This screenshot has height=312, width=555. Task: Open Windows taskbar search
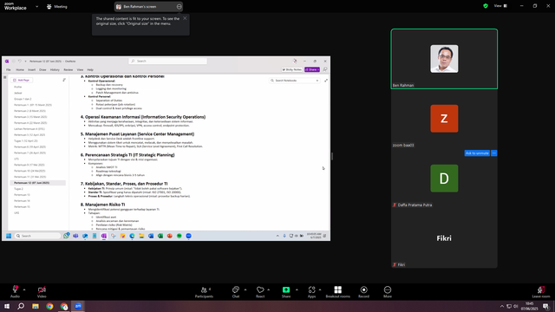tap(21, 306)
